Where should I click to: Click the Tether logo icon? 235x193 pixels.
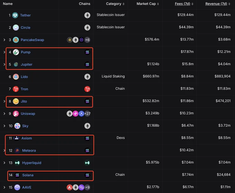(15, 15)
